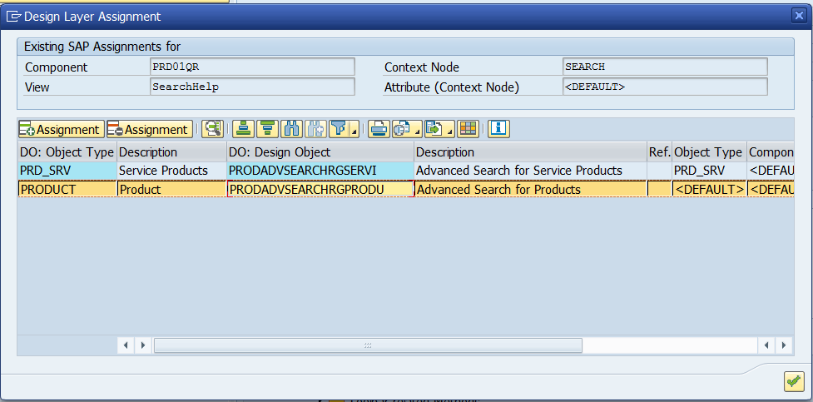This screenshot has width=813, height=402.
Task: Select the PRD_SRV cell
Action: pyautogui.click(x=67, y=170)
